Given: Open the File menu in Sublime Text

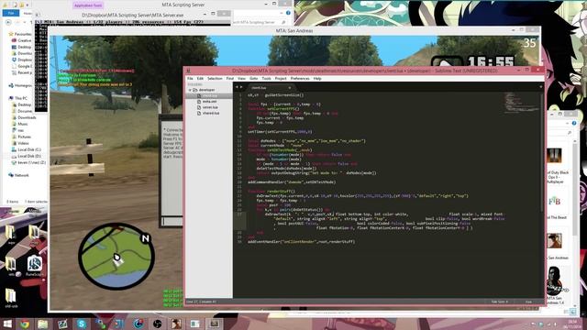Looking at the screenshot, I should coord(190,79).
